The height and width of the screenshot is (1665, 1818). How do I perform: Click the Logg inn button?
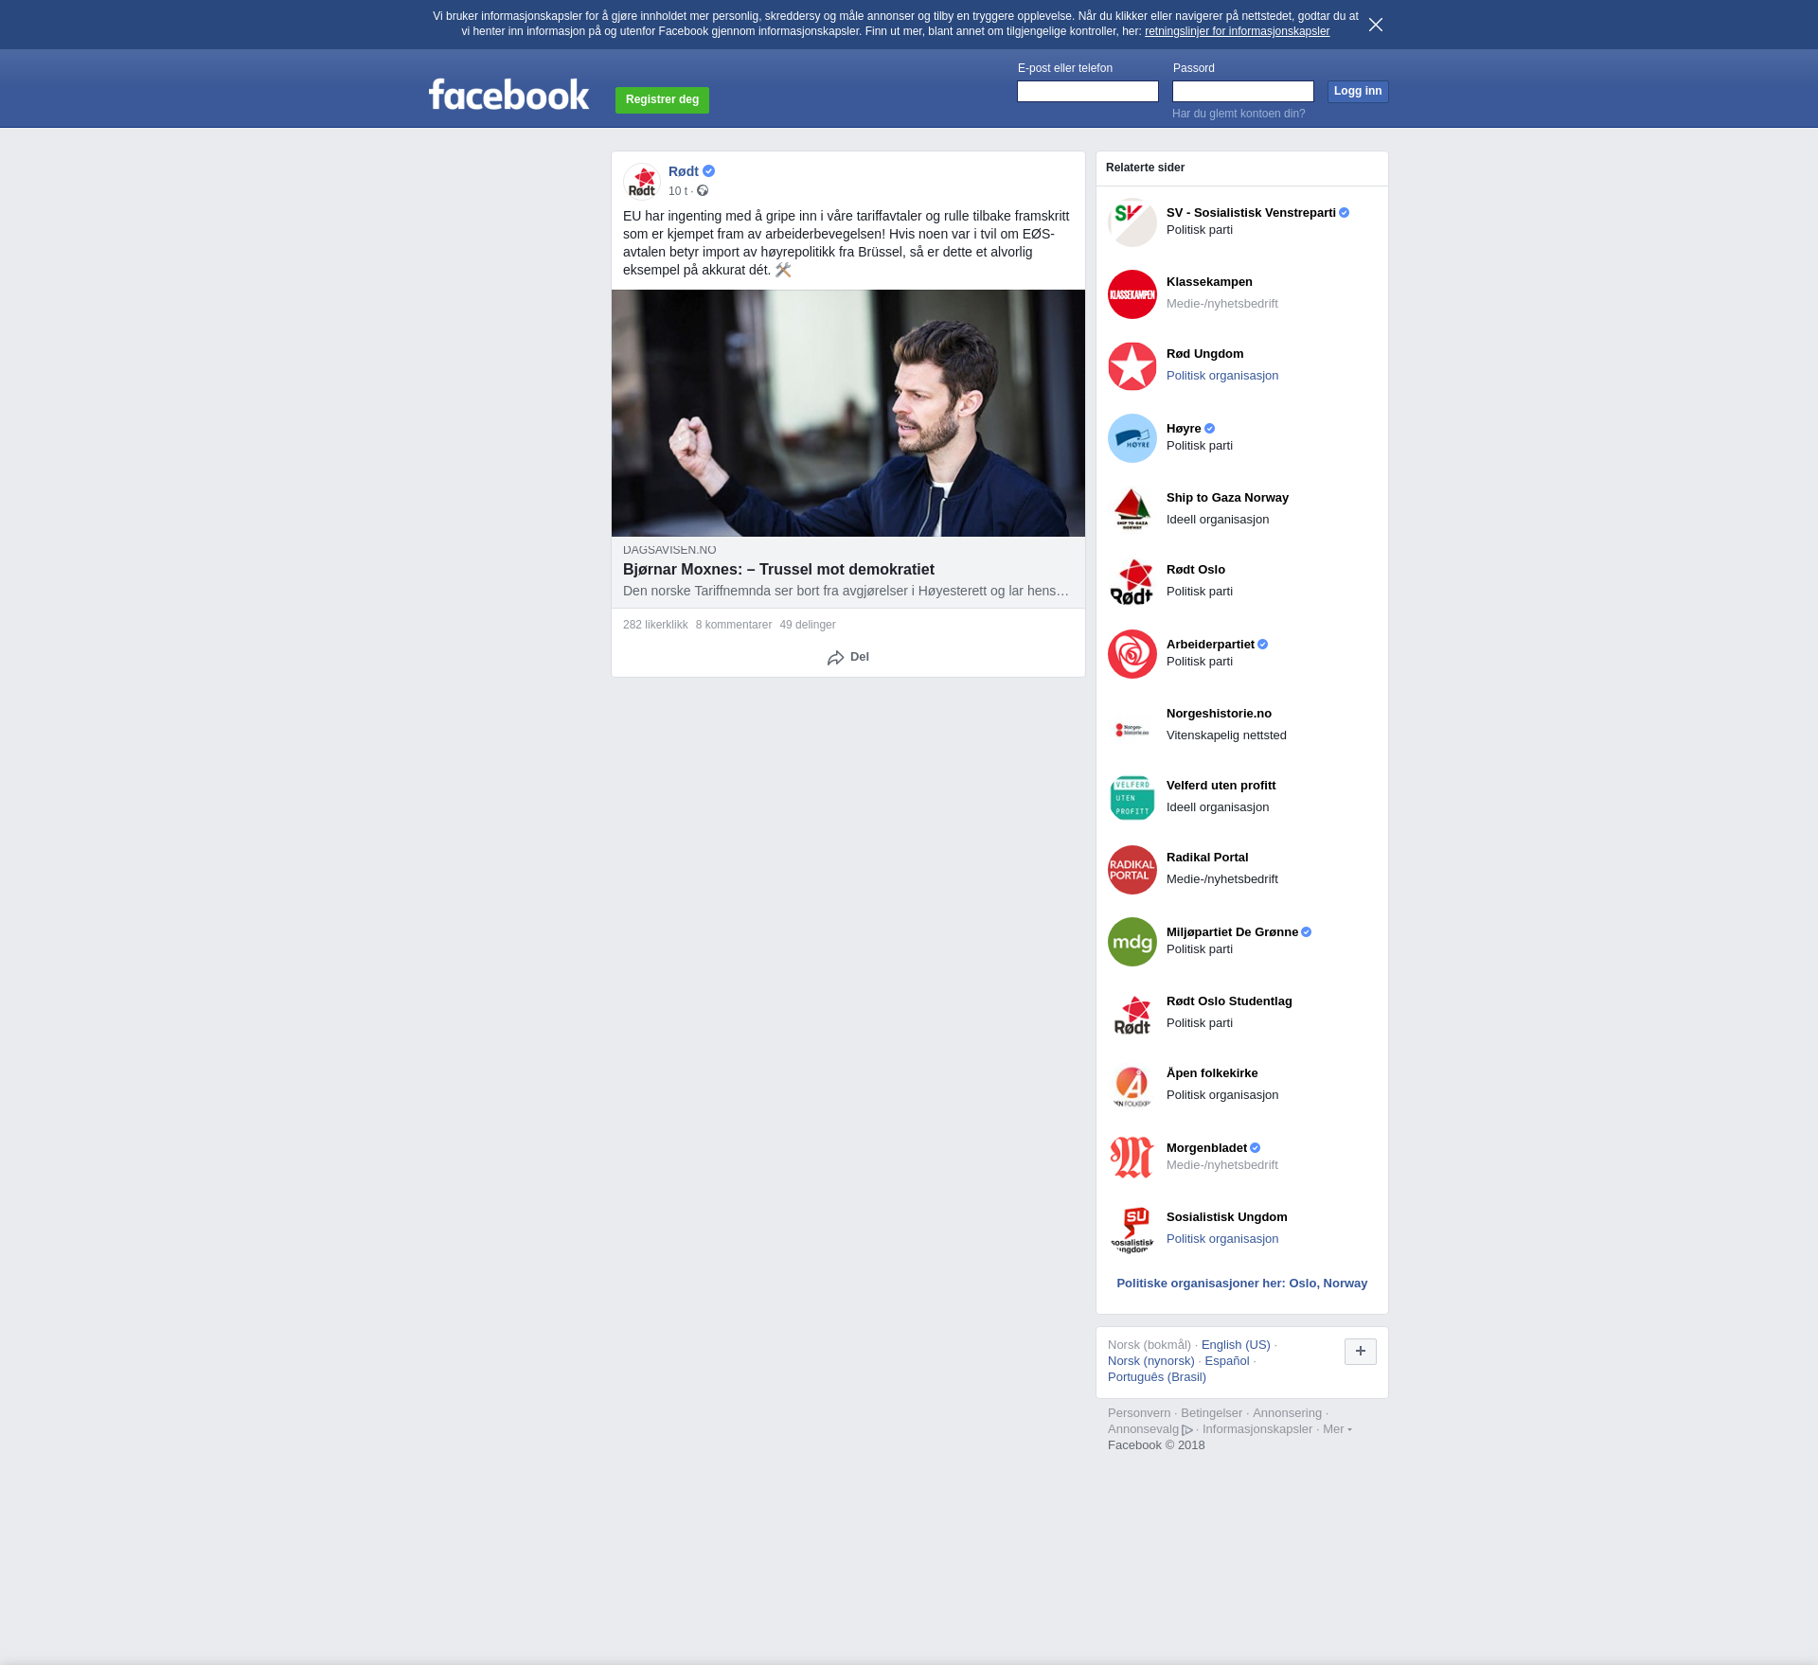pyautogui.click(x=1358, y=91)
